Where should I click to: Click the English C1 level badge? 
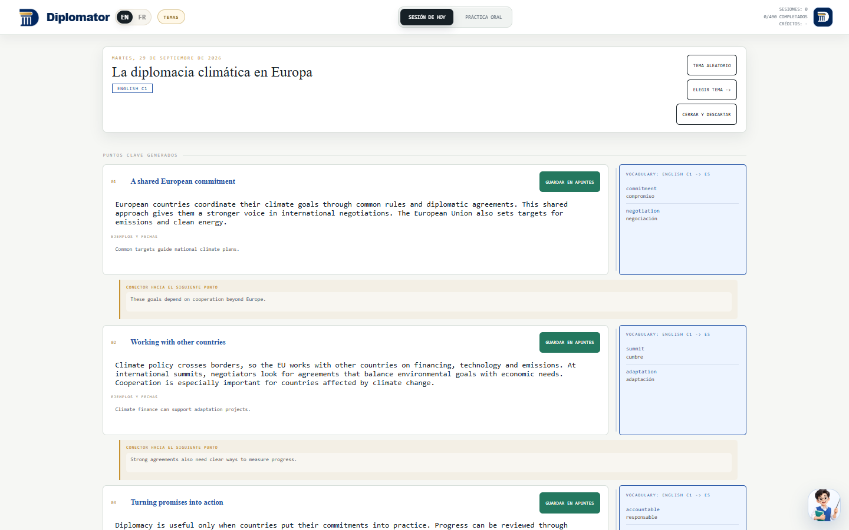point(132,88)
